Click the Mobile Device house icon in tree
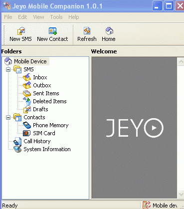This screenshot has width=184, height=209. tap(8, 61)
